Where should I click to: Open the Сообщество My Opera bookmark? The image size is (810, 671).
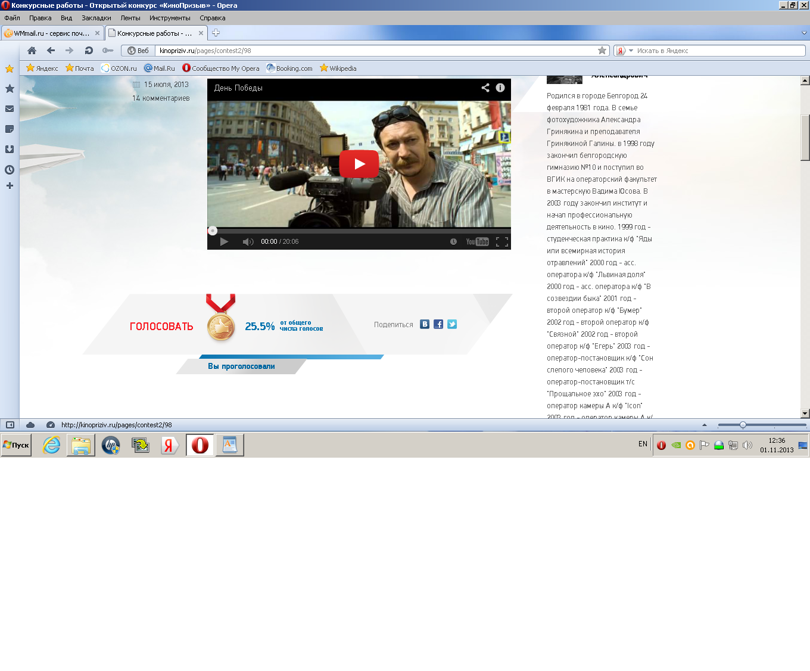pyautogui.click(x=221, y=68)
